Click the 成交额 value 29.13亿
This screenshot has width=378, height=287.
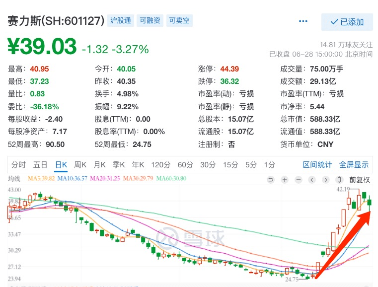point(323,81)
